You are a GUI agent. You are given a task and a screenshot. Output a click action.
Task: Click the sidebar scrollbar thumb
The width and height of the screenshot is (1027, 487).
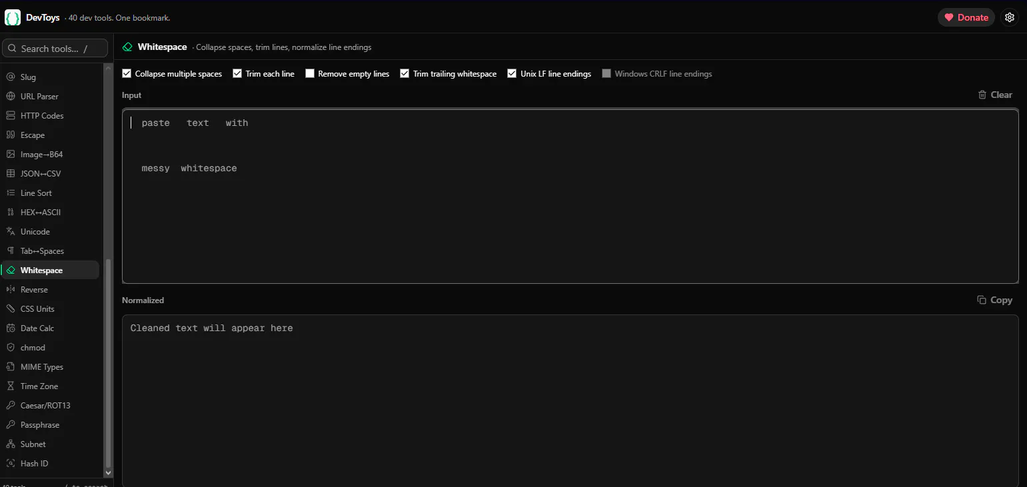click(109, 363)
